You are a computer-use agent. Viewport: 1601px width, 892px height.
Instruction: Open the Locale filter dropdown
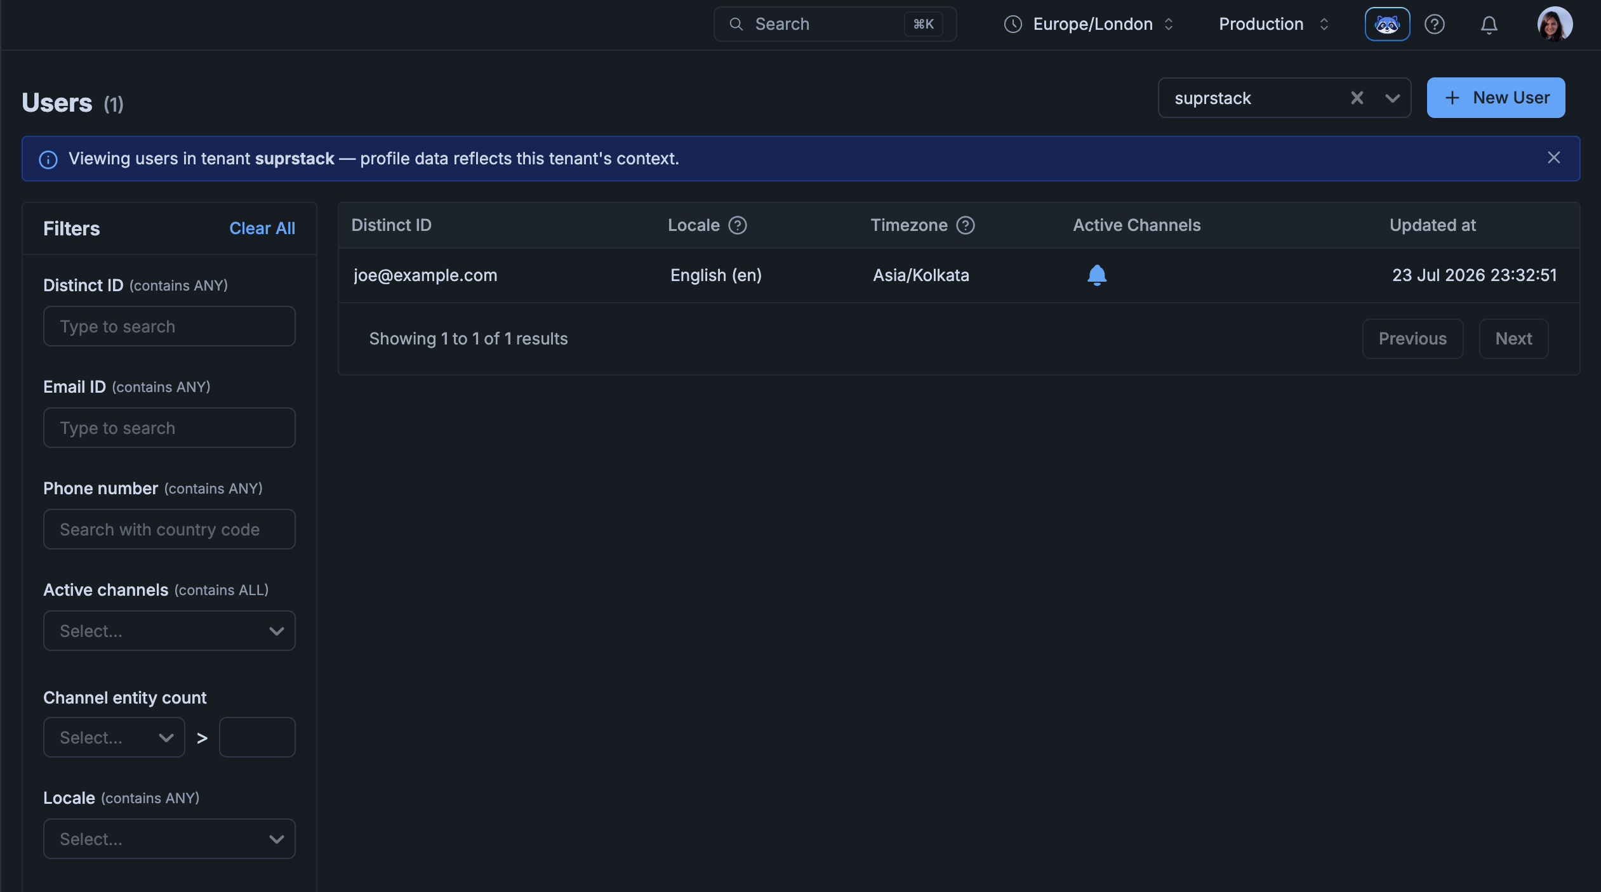(169, 839)
